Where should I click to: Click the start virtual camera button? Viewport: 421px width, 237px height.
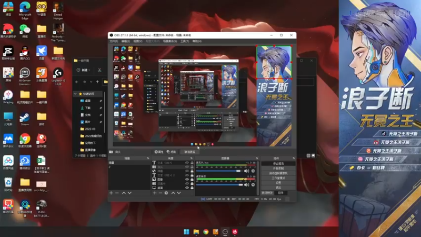click(278, 173)
